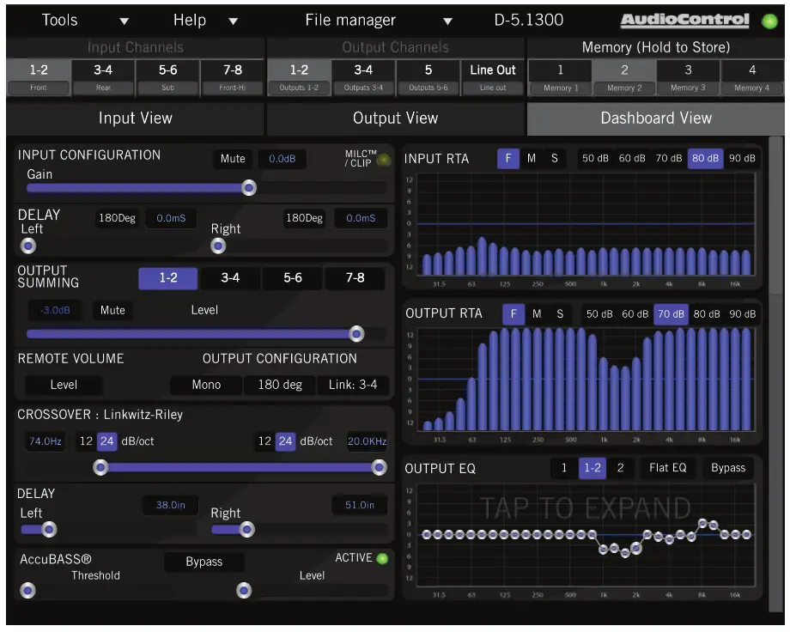The image size is (790, 632).
Task: Enable Mono output configuration
Action: (205, 385)
